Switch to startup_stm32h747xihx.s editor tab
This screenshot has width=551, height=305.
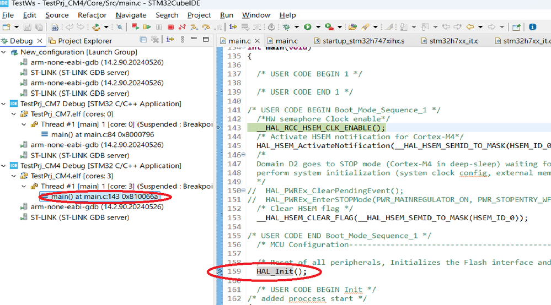(360, 41)
